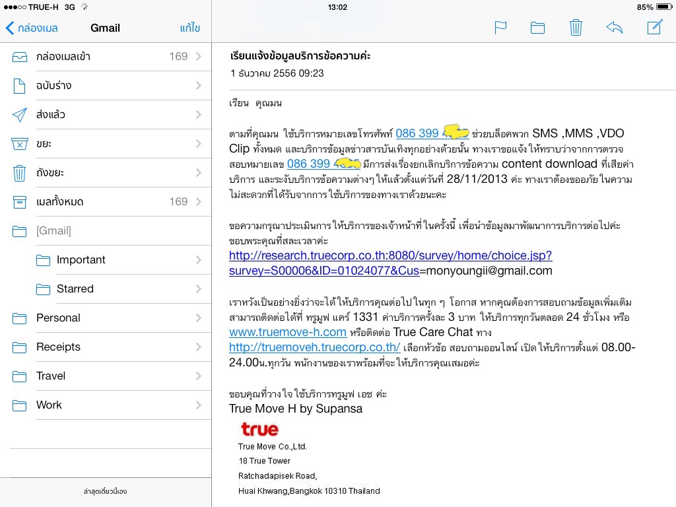Open the ถังขยะ trash mailbox
The image size is (676, 507).
[x=106, y=172]
